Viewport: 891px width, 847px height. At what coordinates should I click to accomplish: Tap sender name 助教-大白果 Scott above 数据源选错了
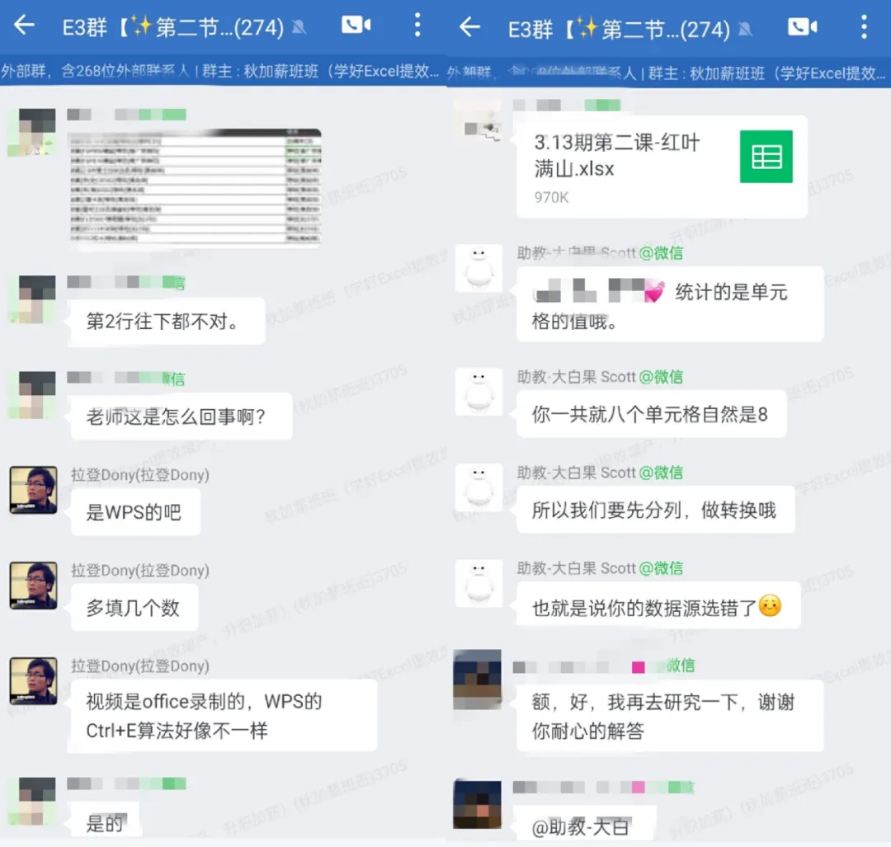(x=600, y=568)
